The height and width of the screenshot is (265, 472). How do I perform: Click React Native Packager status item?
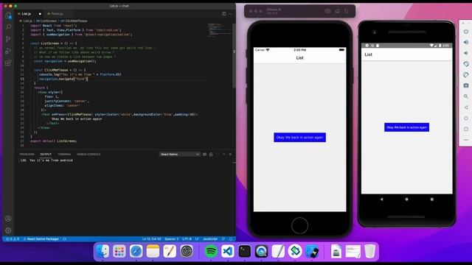(x=41, y=239)
